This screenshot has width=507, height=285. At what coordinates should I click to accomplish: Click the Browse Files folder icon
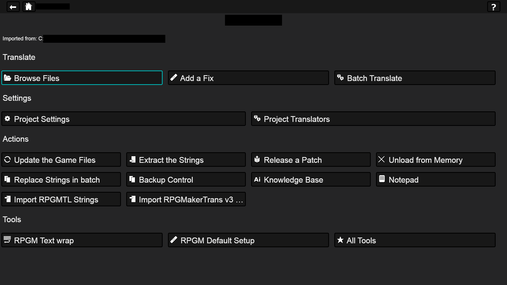point(7,78)
